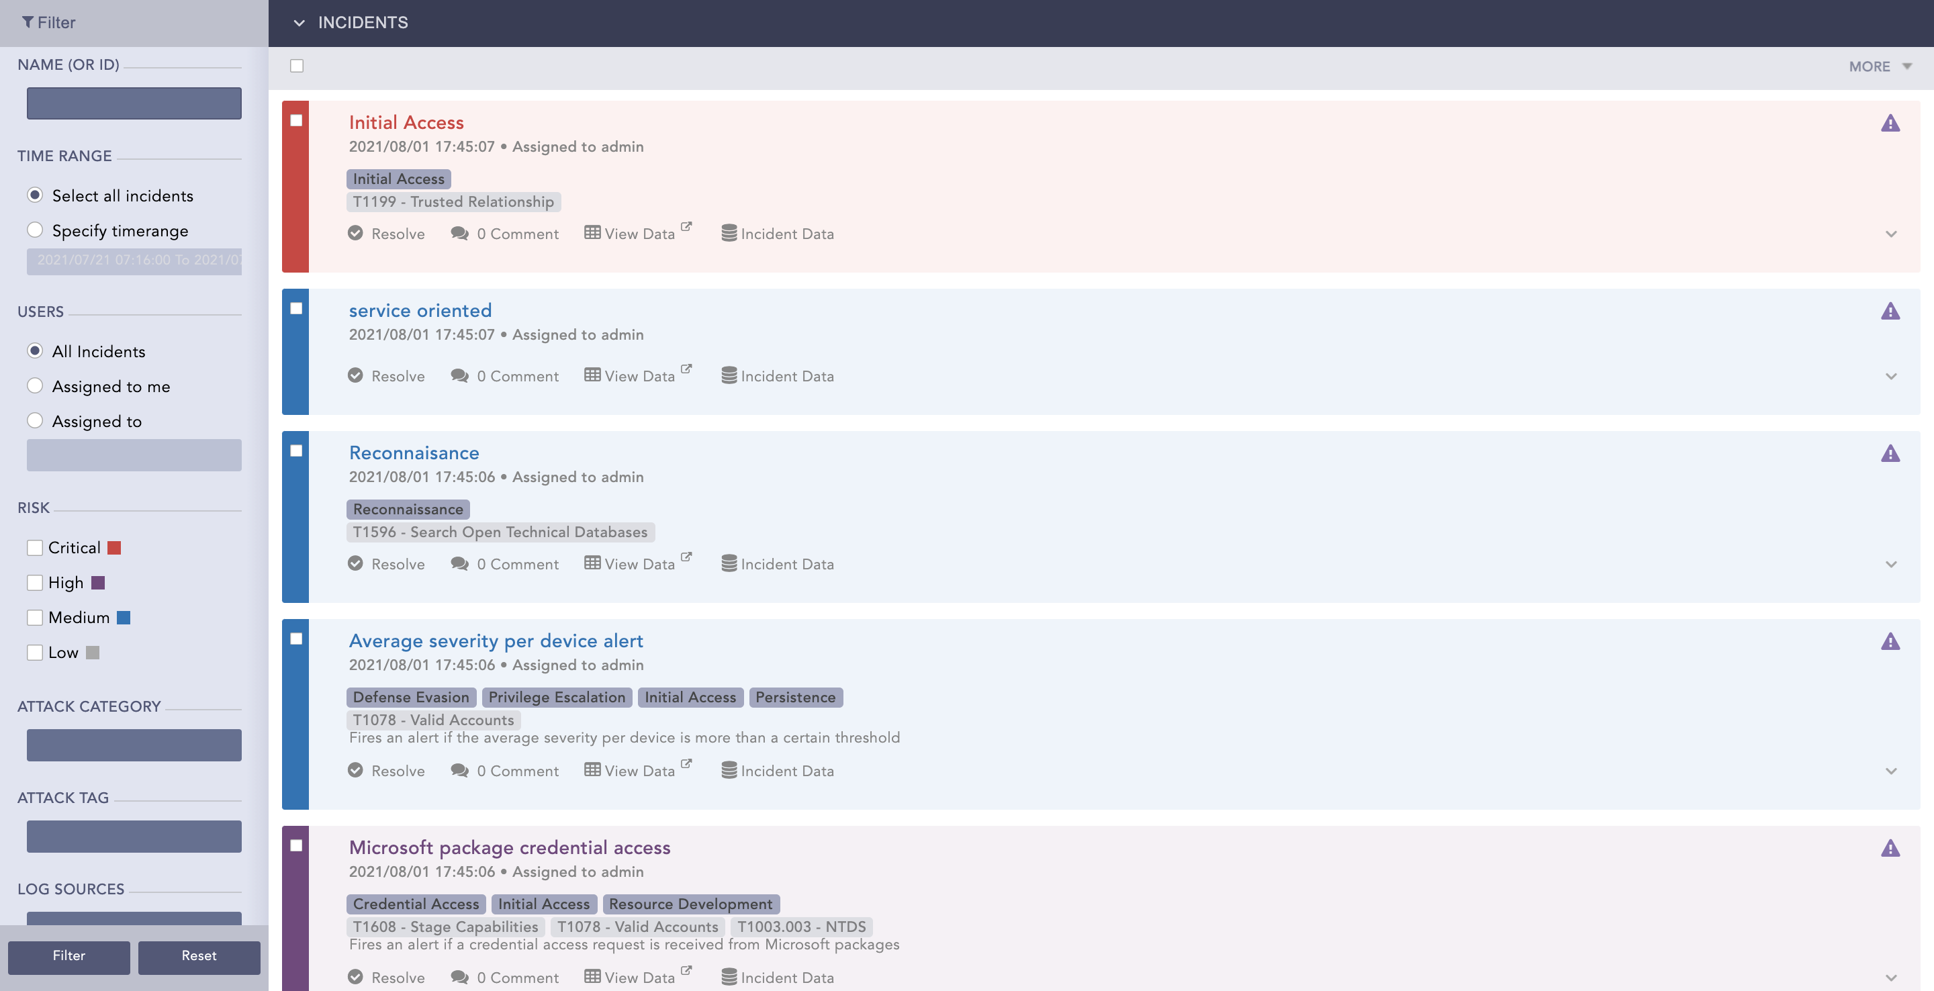Click the red color swatch beside Critical
The width and height of the screenshot is (1934, 991).
113,547
